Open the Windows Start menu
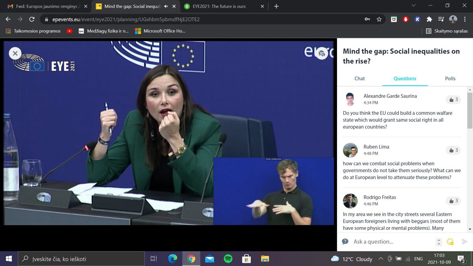This screenshot has height=266, width=473. click(x=9, y=259)
